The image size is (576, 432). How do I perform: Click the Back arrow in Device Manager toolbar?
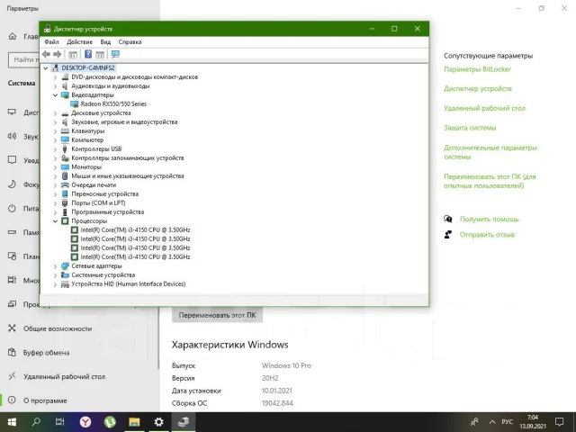[x=46, y=54]
